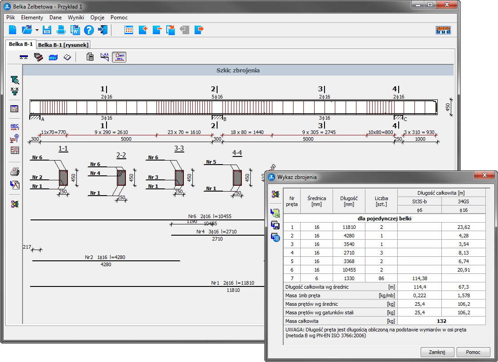The image size is (498, 362).
Task: Toggle display options icon in Wykaz zbrojenia
Action: [275, 194]
